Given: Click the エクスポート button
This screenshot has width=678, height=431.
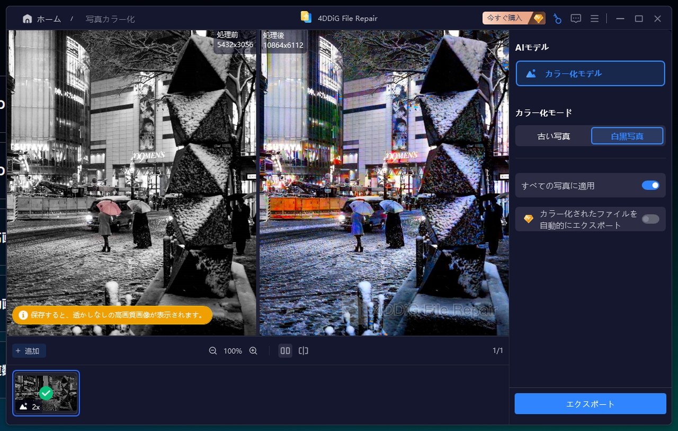Looking at the screenshot, I should (590, 404).
